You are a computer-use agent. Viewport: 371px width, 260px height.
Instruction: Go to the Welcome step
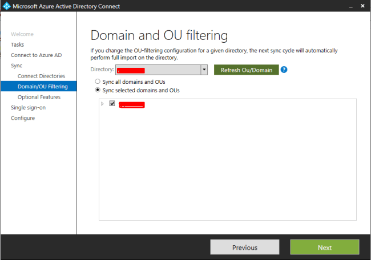[22, 34]
